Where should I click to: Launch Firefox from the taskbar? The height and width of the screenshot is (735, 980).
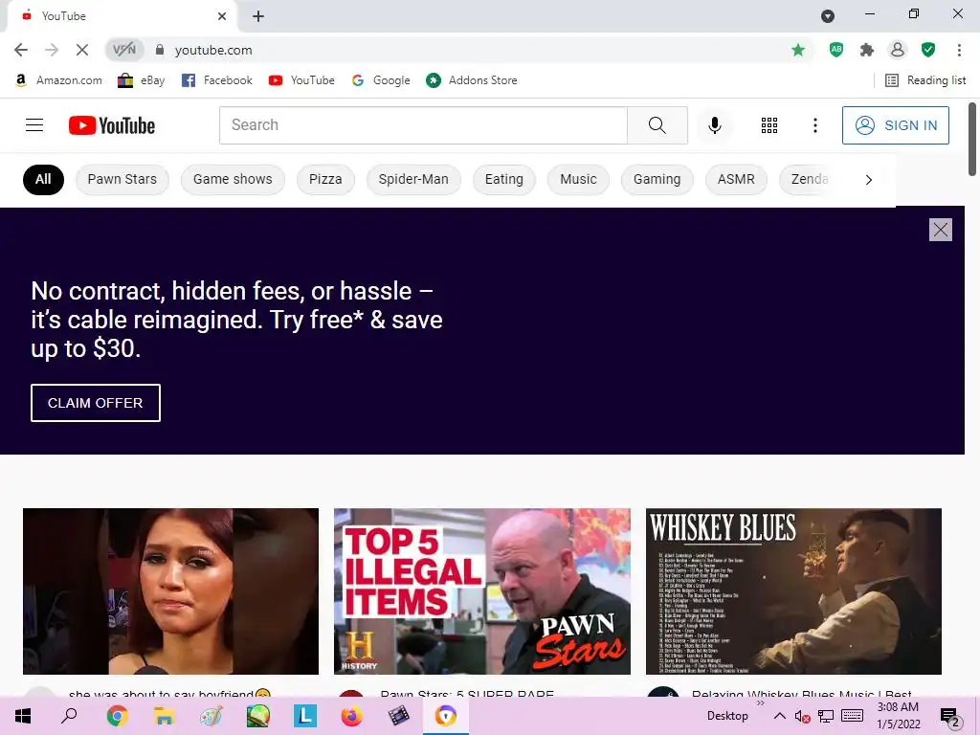tap(352, 716)
